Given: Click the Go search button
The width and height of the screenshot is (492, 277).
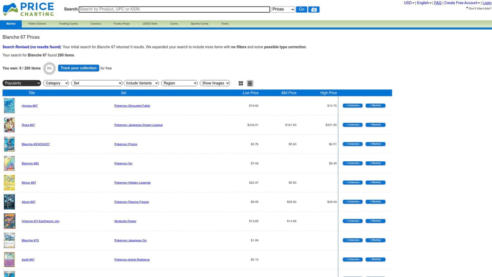Looking at the screenshot, I should (302, 9).
